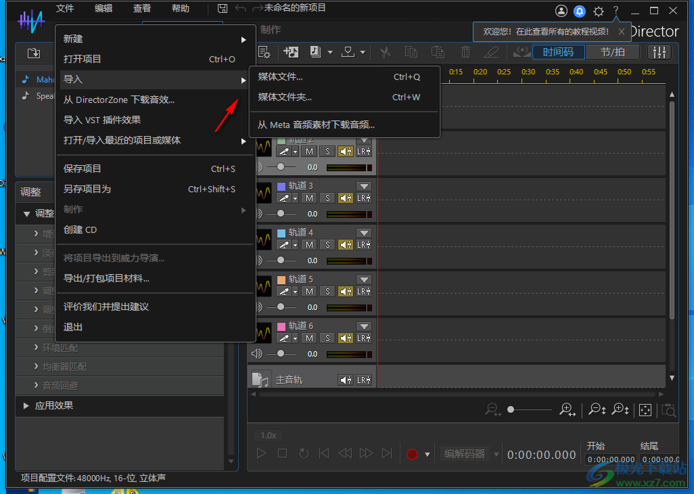This screenshot has width=694, height=494.
Task: Open the 文件 menu
Action: point(65,8)
